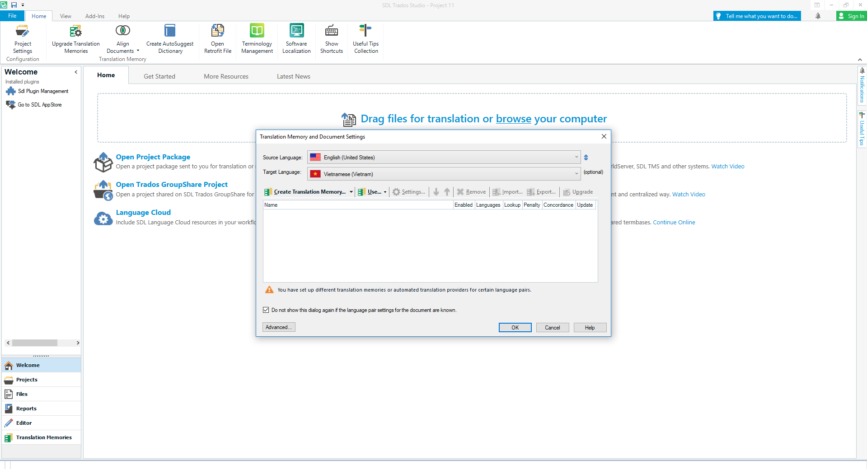Open Software Localization tool
Viewport: 867px width, 469px height.
pos(296,39)
